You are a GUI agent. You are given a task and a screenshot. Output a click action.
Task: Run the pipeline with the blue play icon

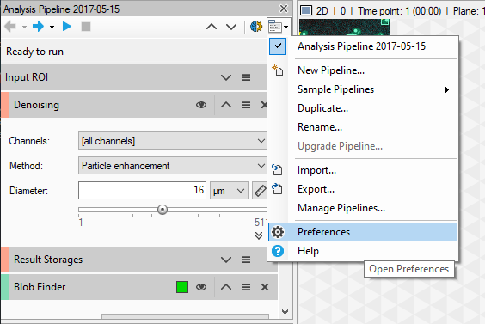pyautogui.click(x=67, y=27)
